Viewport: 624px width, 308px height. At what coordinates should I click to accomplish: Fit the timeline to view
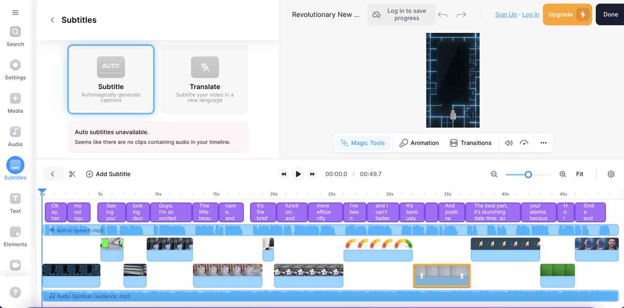[x=580, y=174]
